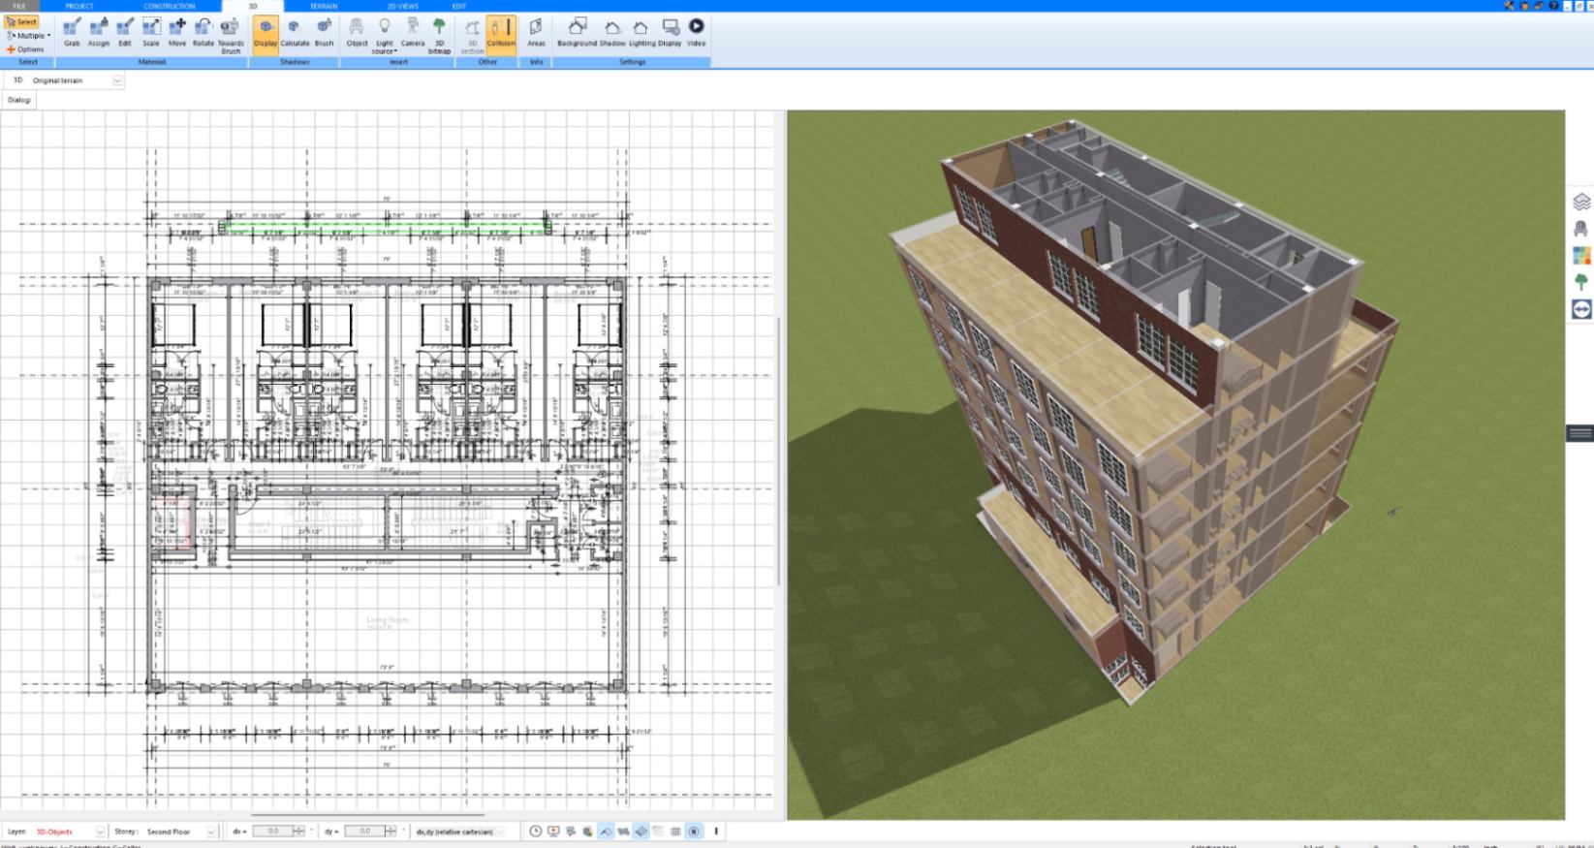The width and height of the screenshot is (1594, 848).
Task: Expand the Original terrain dropdown
Action: coord(117,80)
